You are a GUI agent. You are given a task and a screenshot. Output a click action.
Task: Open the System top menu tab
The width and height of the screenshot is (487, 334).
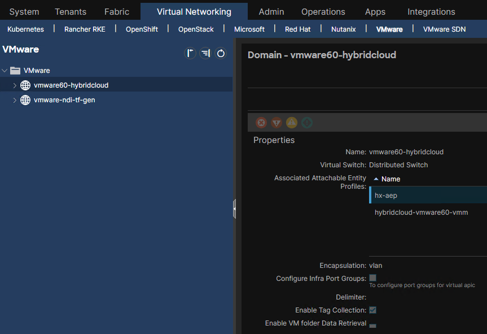(24, 12)
